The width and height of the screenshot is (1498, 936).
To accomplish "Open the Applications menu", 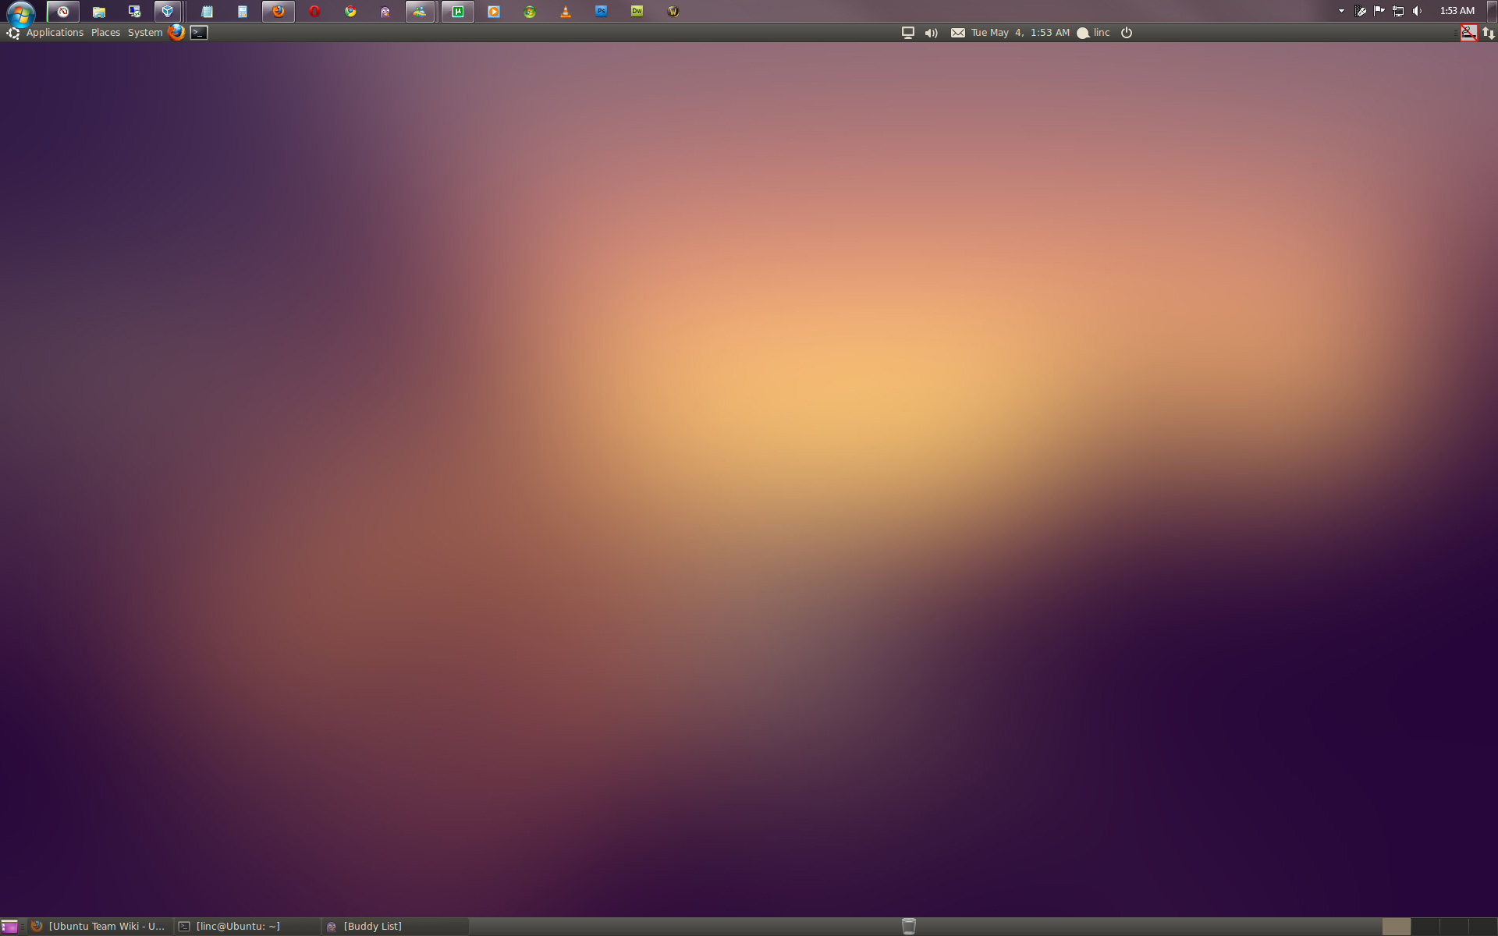I will pos(55,33).
